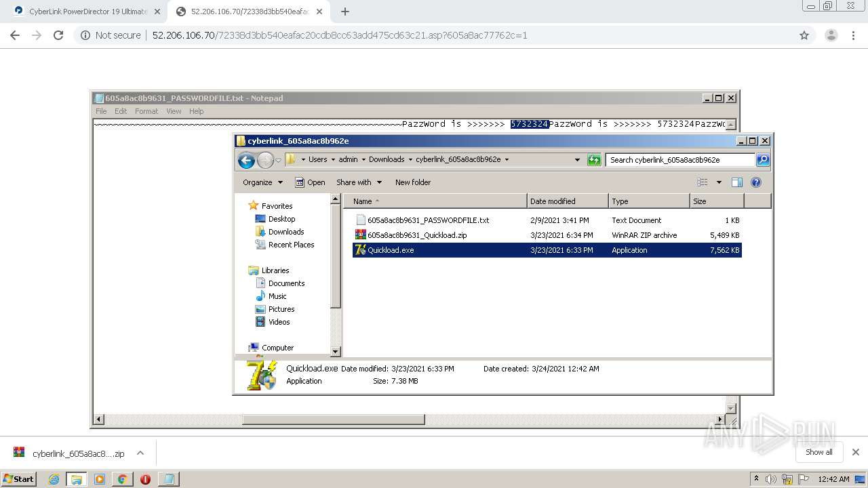Screen dimensions: 868x488
Task: Click the Downloads breadcrumb in the address bar
Action: pos(387,160)
